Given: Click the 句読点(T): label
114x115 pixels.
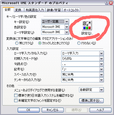Looking at the screenshot, I should (21, 64).
